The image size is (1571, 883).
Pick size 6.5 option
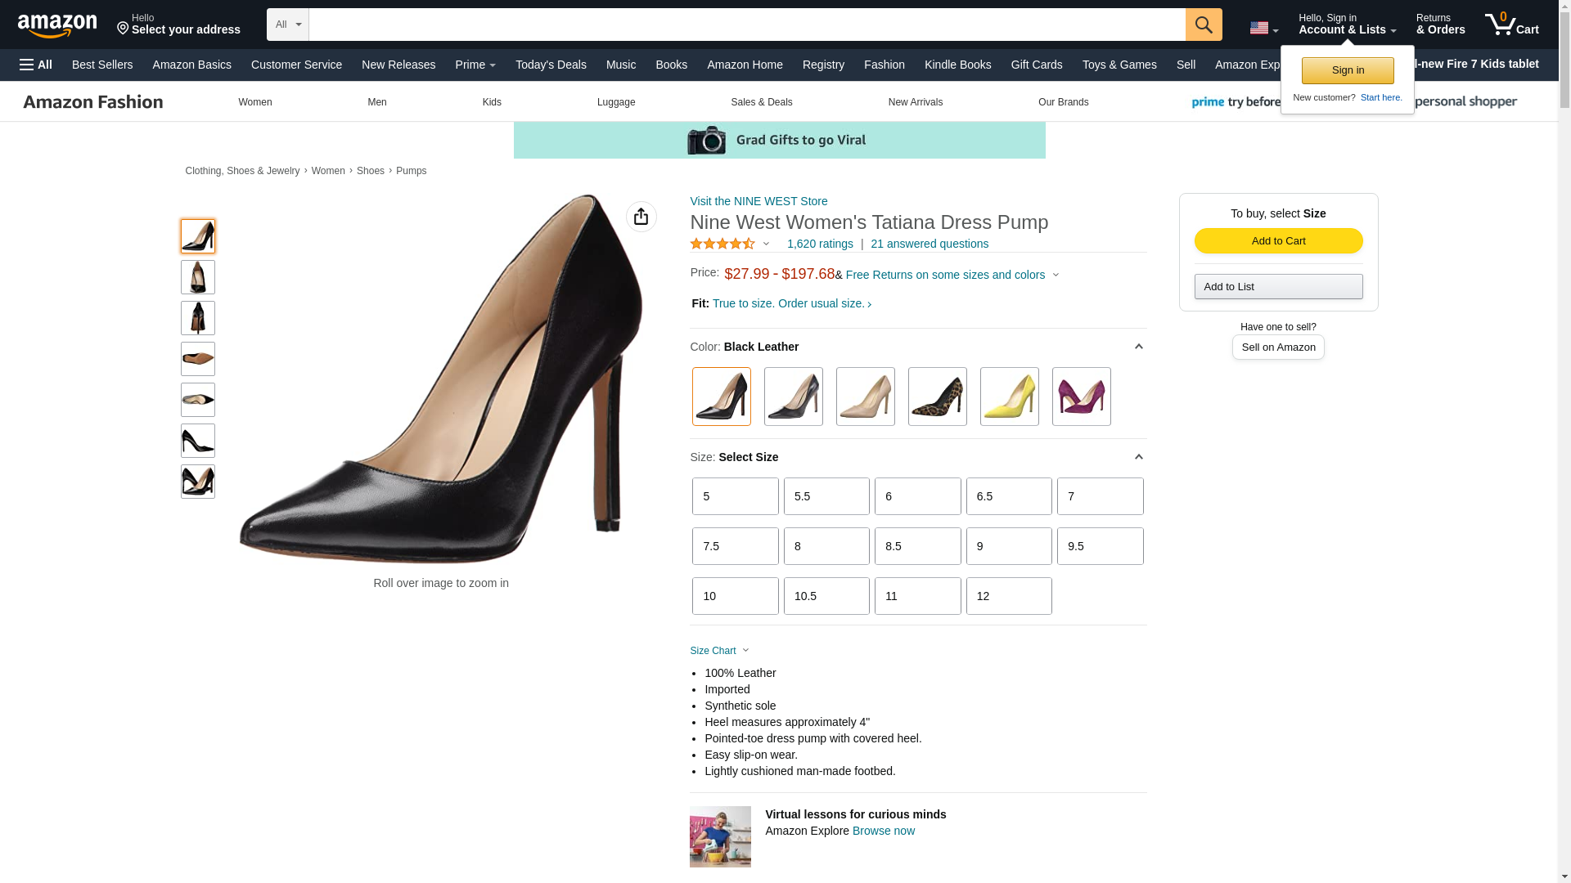[x=1008, y=496]
